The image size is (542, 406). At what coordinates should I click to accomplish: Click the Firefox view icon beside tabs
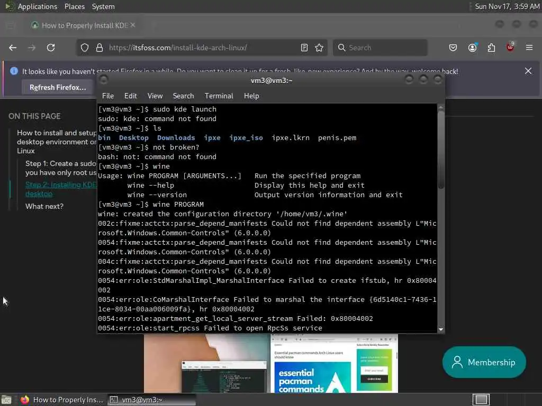(10, 25)
